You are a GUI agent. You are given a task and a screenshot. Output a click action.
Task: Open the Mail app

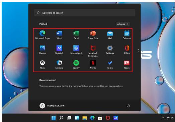[x=110, y=35]
